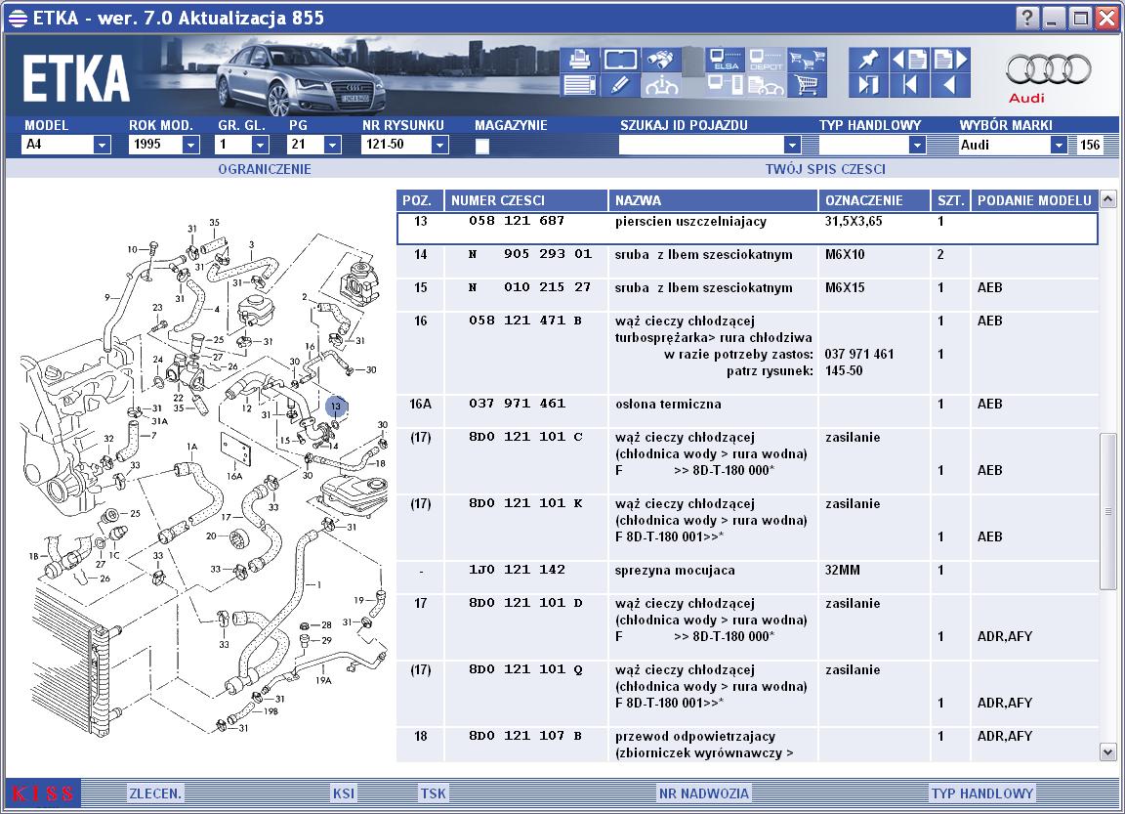The image size is (1125, 814).
Task: Jump to the first entry icon
Action: [910, 85]
